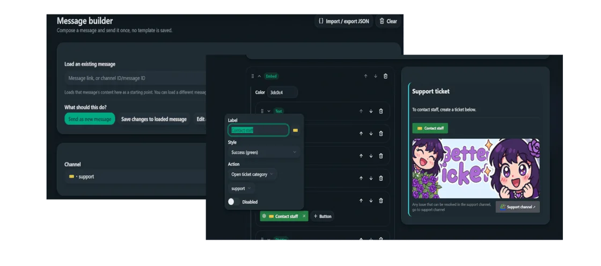Open settings gear on Contact staff chip

click(264, 216)
